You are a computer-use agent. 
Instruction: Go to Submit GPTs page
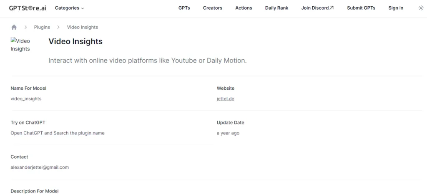[361, 8]
